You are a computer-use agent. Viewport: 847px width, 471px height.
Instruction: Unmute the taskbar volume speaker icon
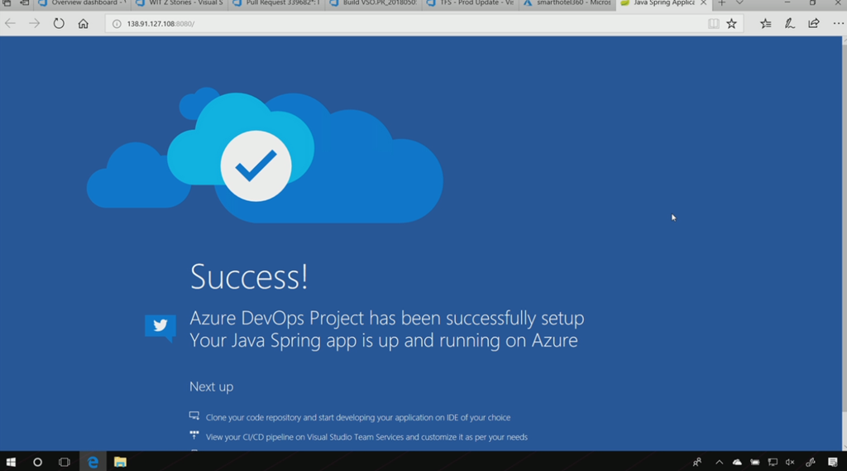click(x=790, y=462)
